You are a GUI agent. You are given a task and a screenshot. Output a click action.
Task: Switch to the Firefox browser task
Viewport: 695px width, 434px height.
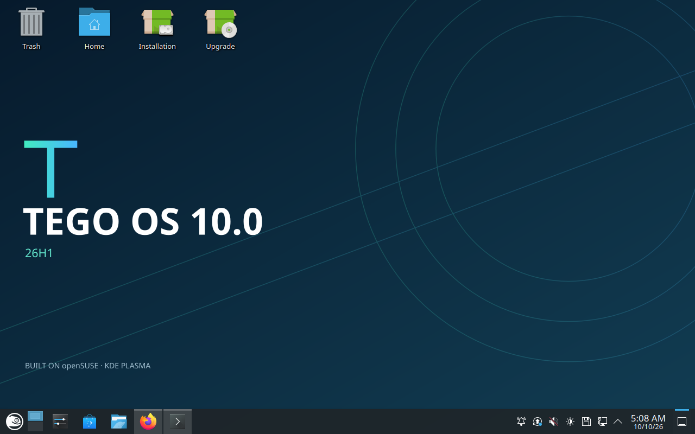(148, 422)
